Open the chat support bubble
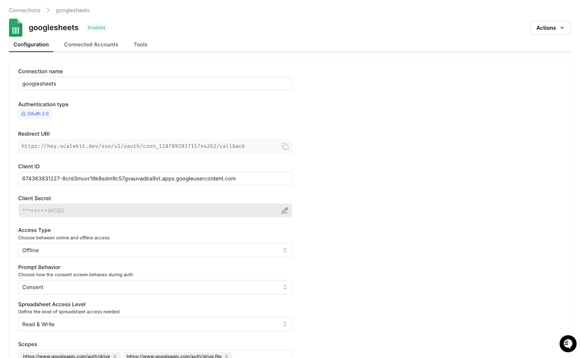The width and height of the screenshot is (580, 358). click(x=568, y=344)
